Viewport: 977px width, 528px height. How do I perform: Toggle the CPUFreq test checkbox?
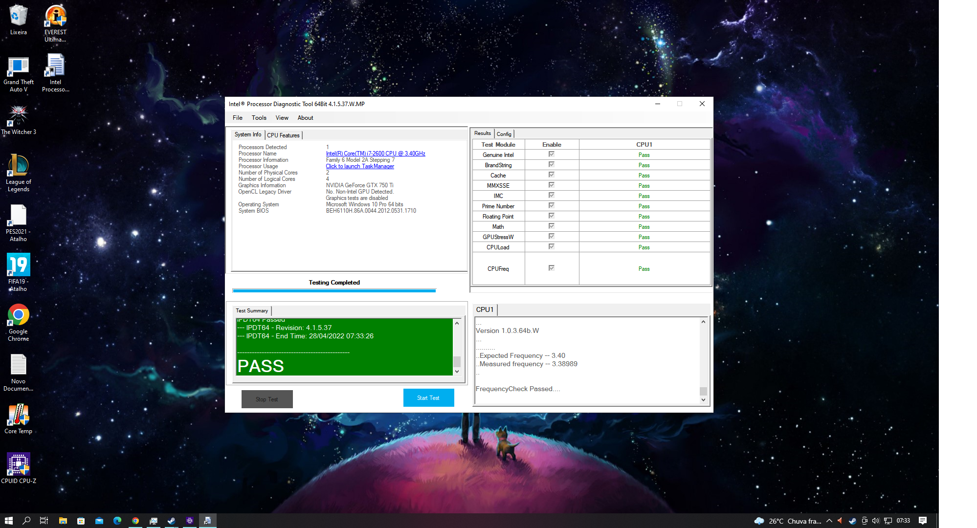552,268
